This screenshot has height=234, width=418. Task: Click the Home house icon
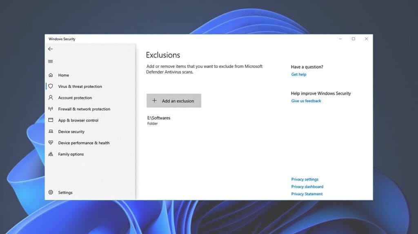pos(51,75)
